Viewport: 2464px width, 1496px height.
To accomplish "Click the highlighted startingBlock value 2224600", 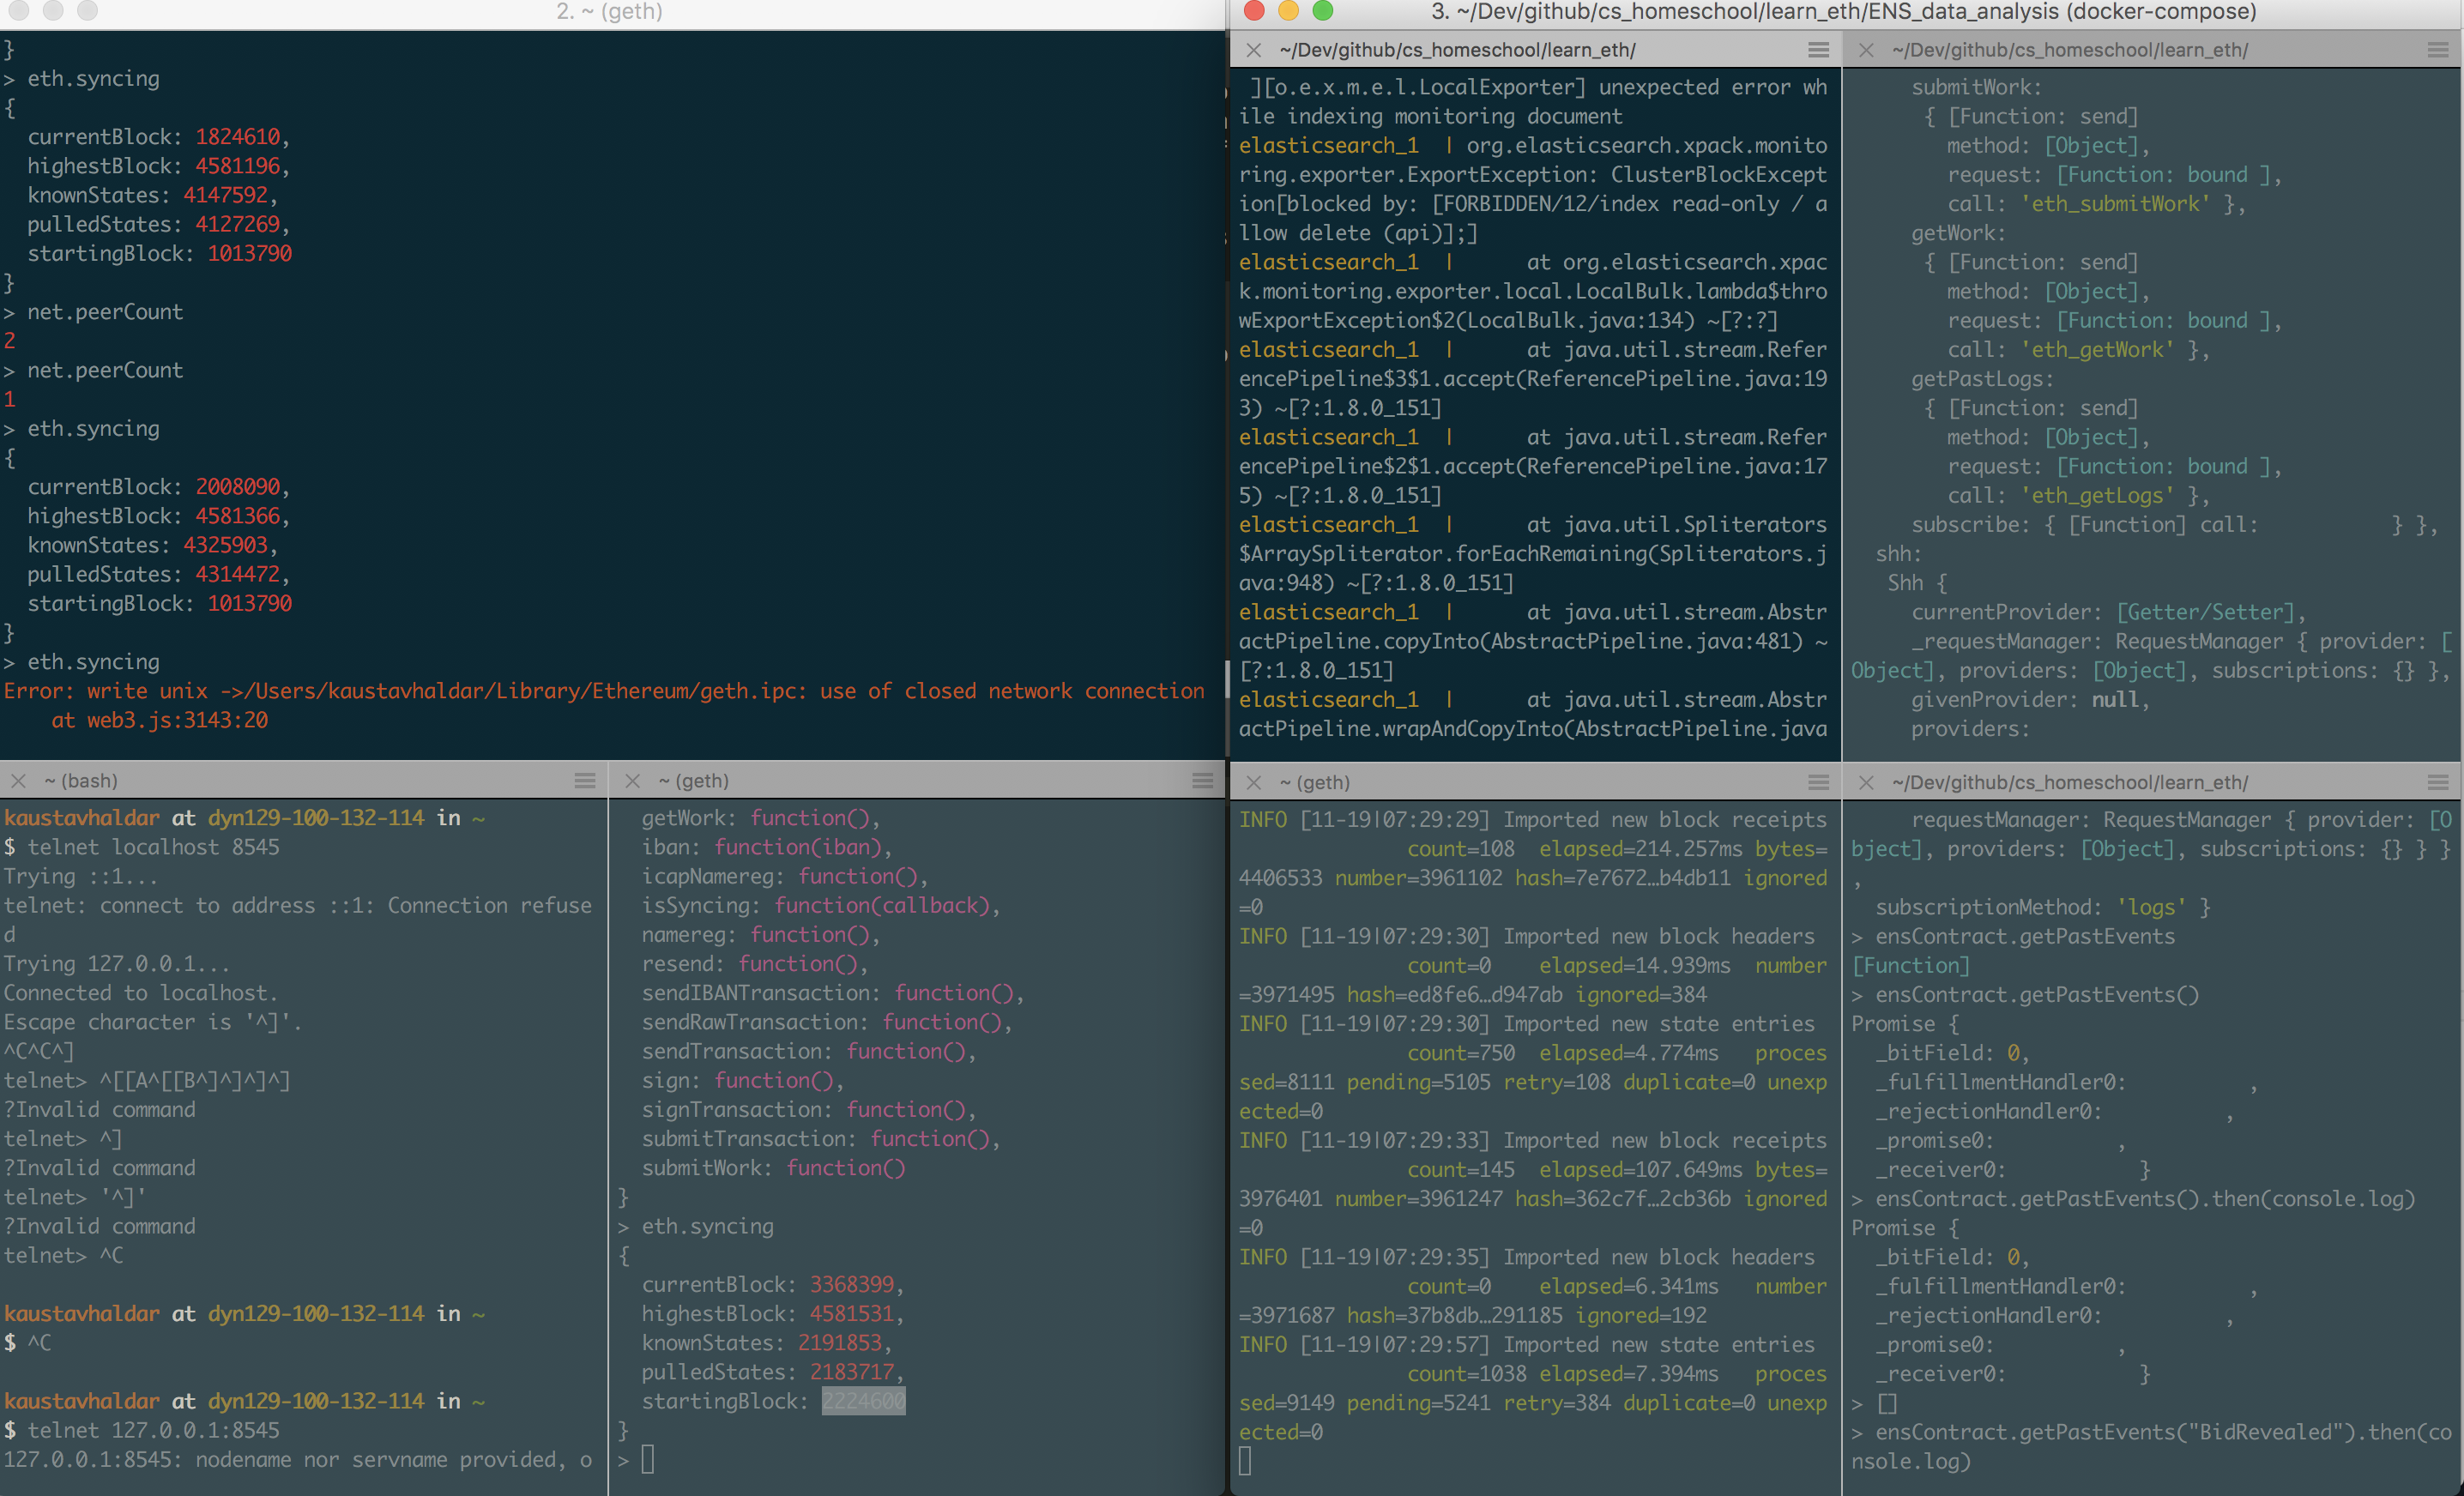I will pyautogui.click(x=863, y=1401).
